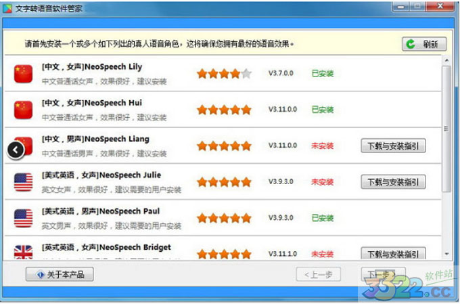Click version V3.11.0.0 in the Hui row

pyautogui.click(x=283, y=109)
